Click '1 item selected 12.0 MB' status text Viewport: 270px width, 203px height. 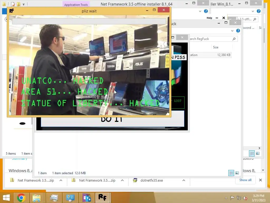tap(69, 173)
